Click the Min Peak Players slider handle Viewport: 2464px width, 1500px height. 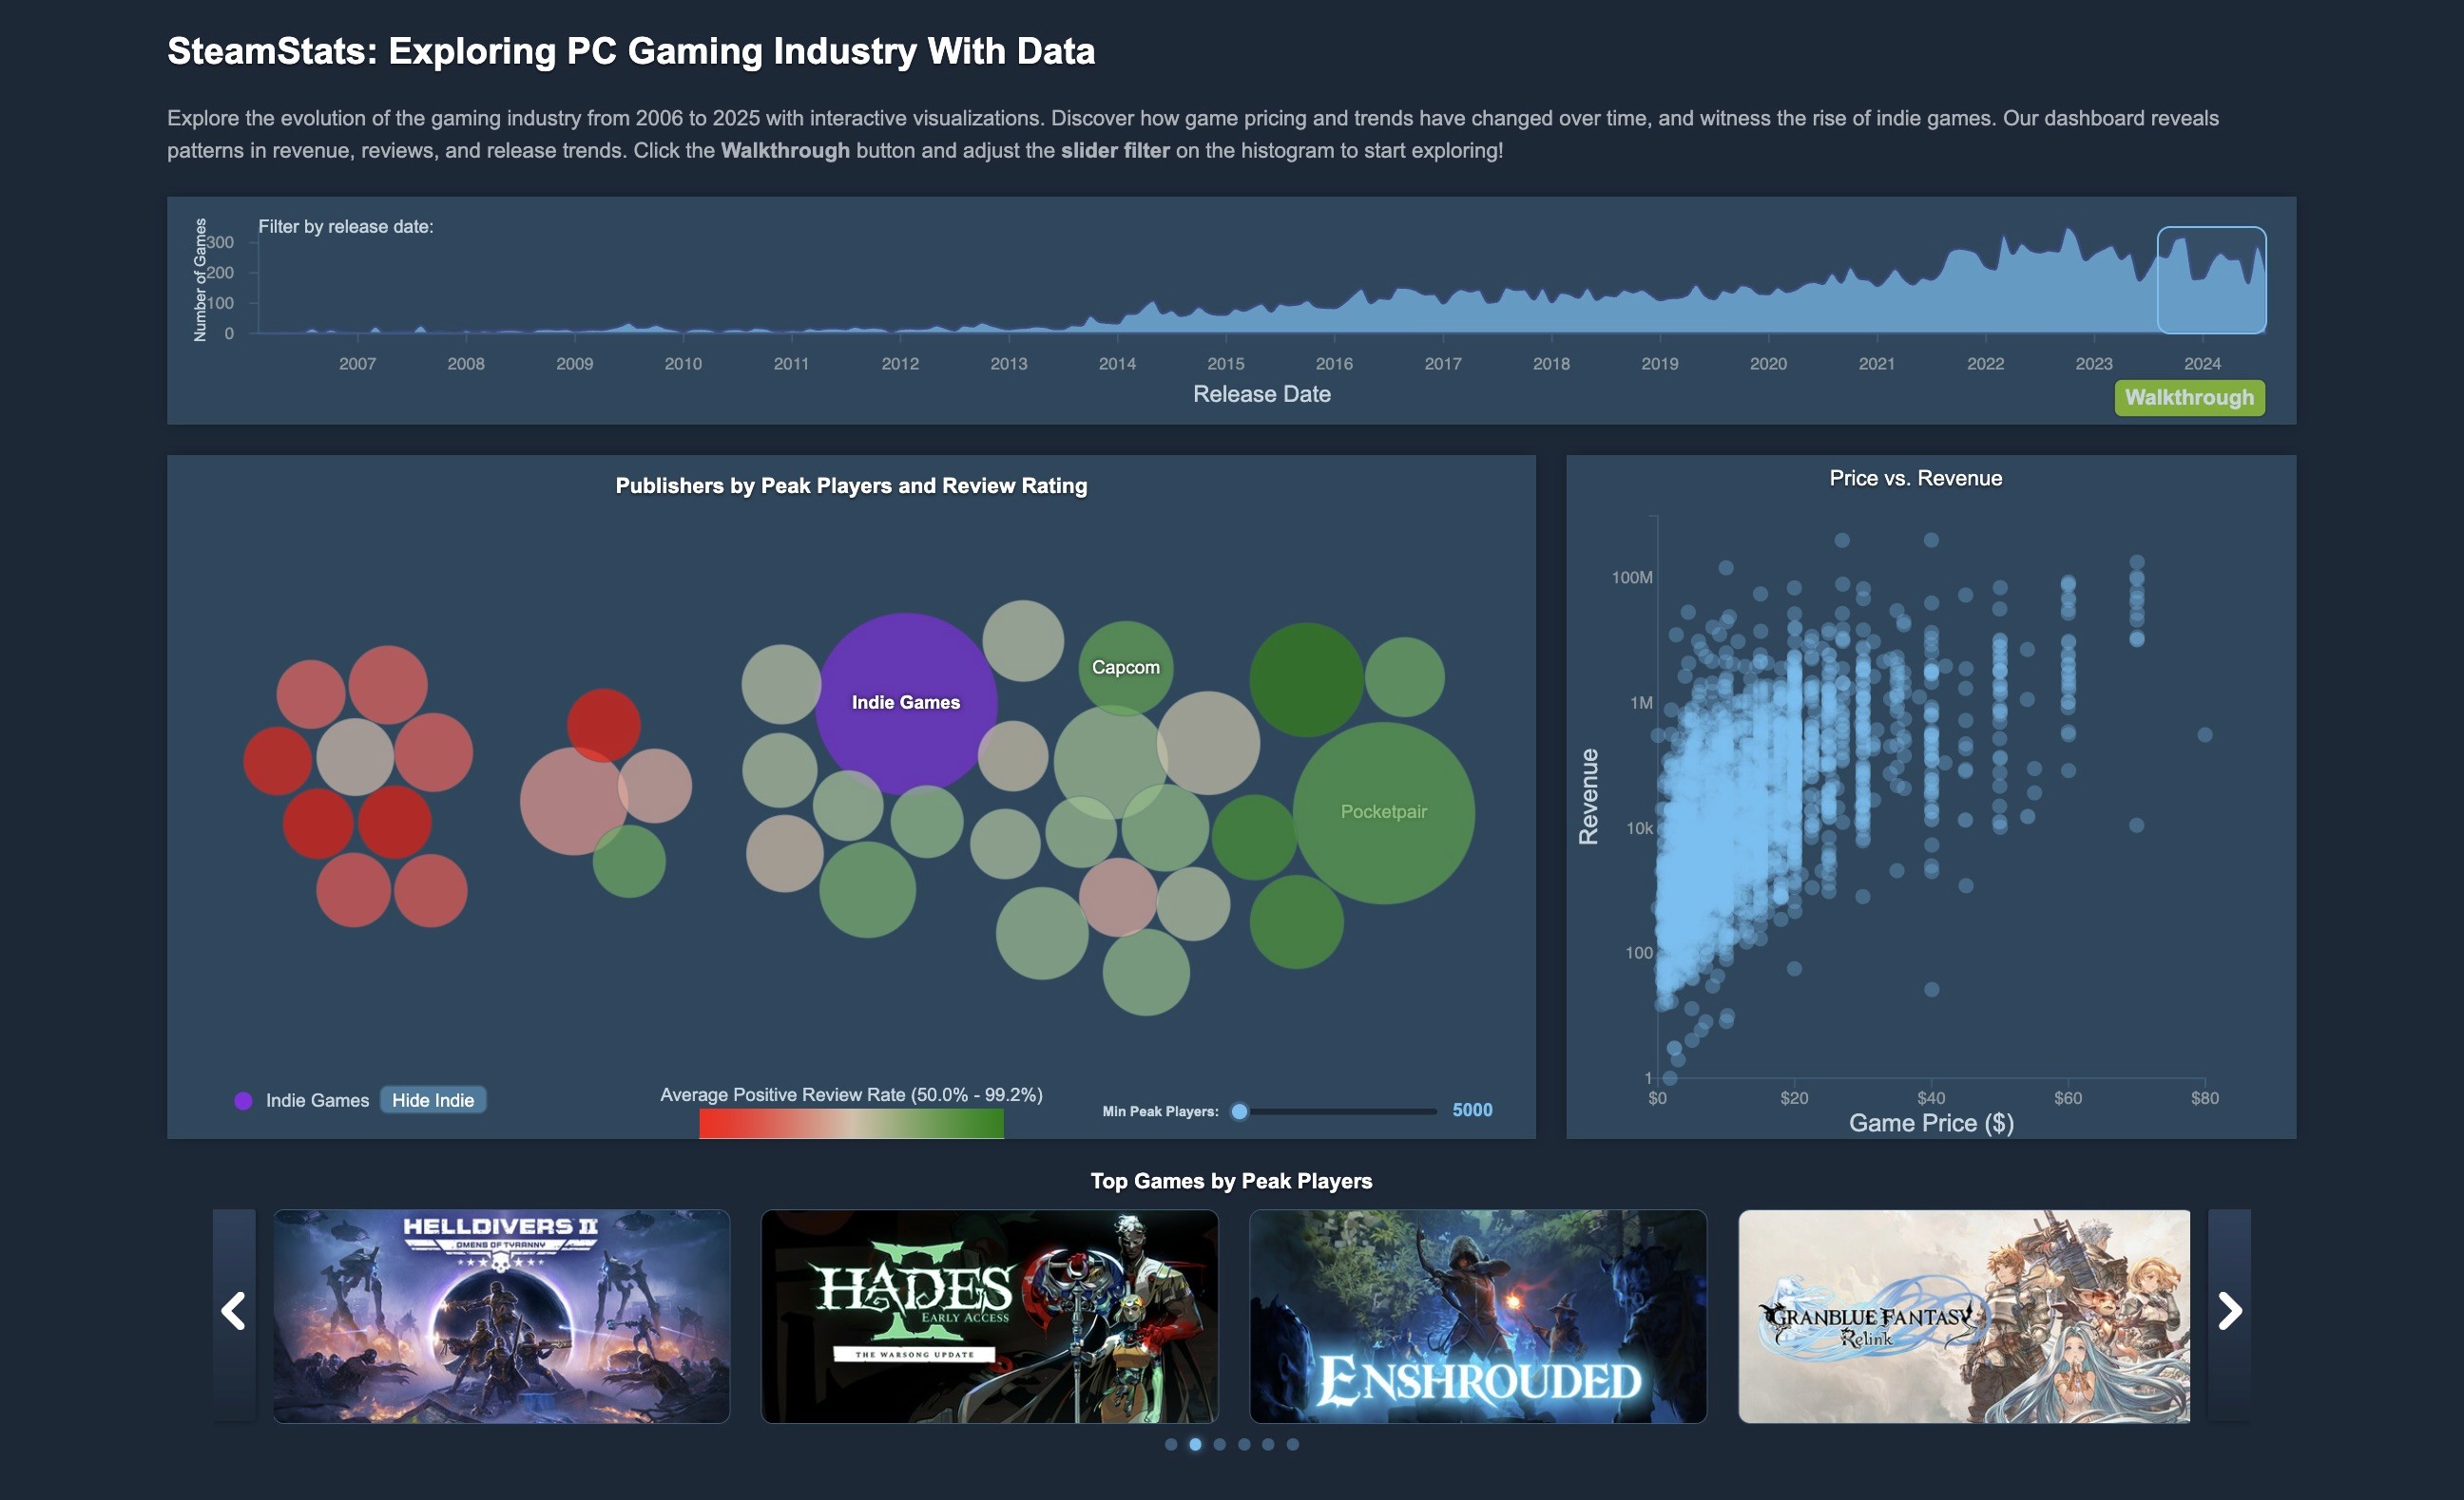[x=1239, y=1111]
